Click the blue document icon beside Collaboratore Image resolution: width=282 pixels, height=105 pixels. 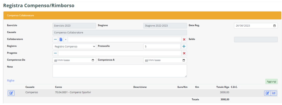[61, 40]
